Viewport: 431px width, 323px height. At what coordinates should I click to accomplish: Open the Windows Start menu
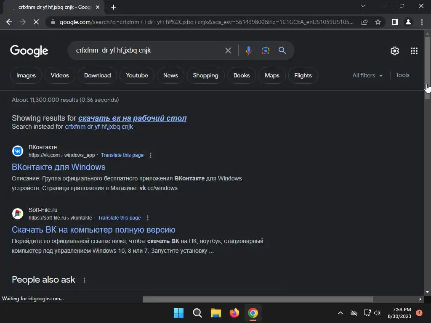pos(178,313)
